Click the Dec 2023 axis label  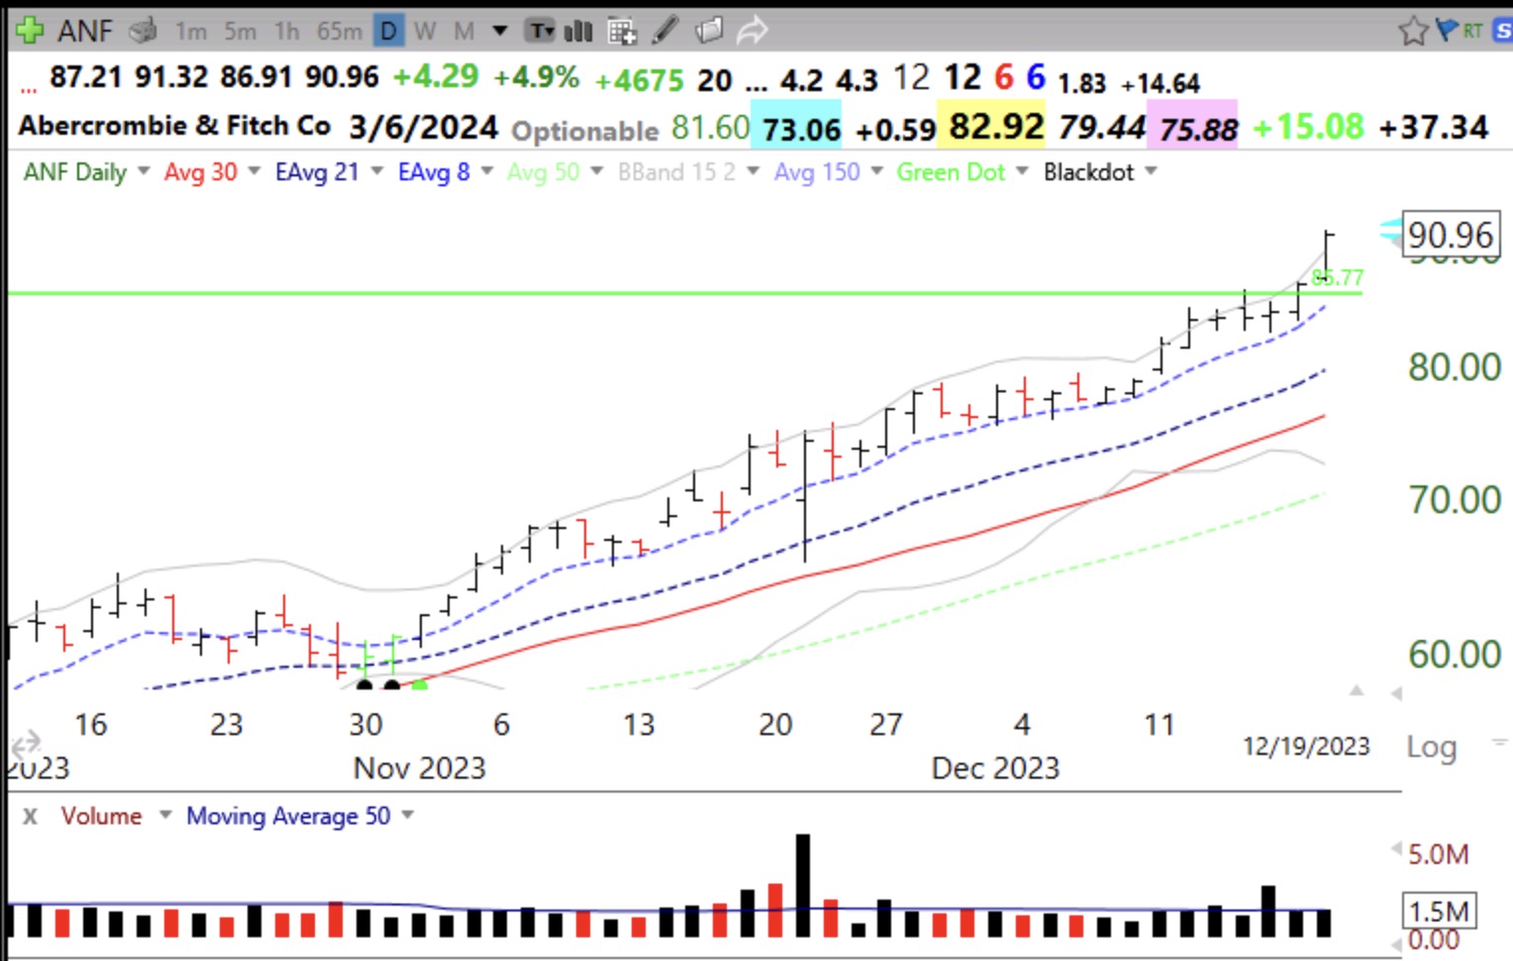click(995, 768)
